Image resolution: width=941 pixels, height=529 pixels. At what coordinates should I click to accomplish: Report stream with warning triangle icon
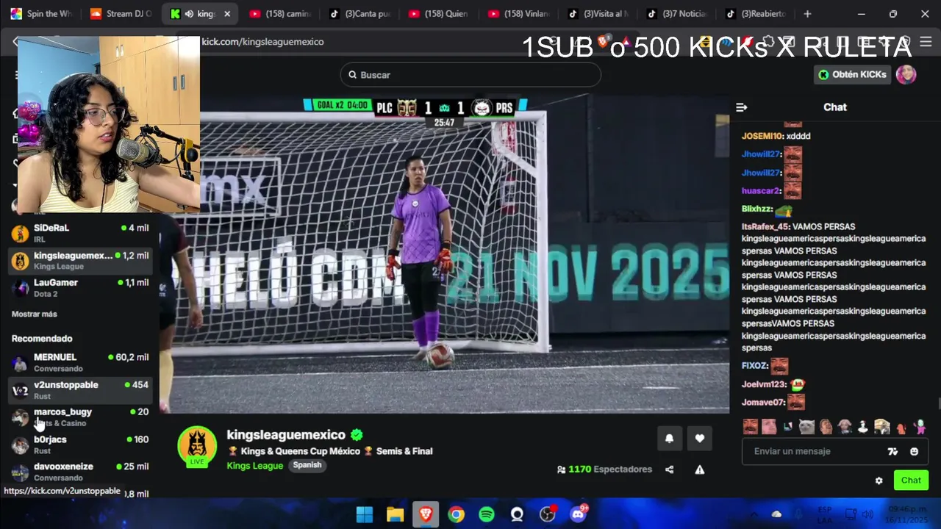point(700,469)
